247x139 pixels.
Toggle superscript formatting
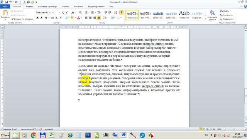pos(61,18)
